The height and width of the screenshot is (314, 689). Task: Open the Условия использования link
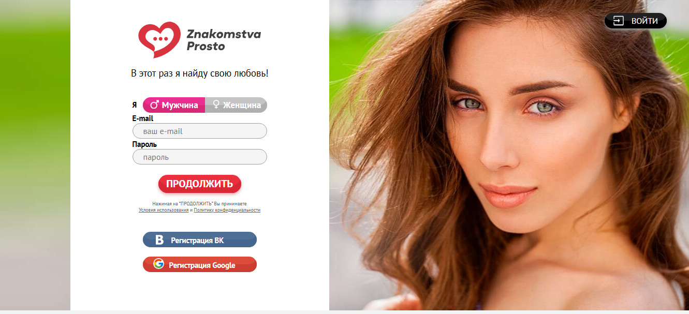tap(164, 211)
